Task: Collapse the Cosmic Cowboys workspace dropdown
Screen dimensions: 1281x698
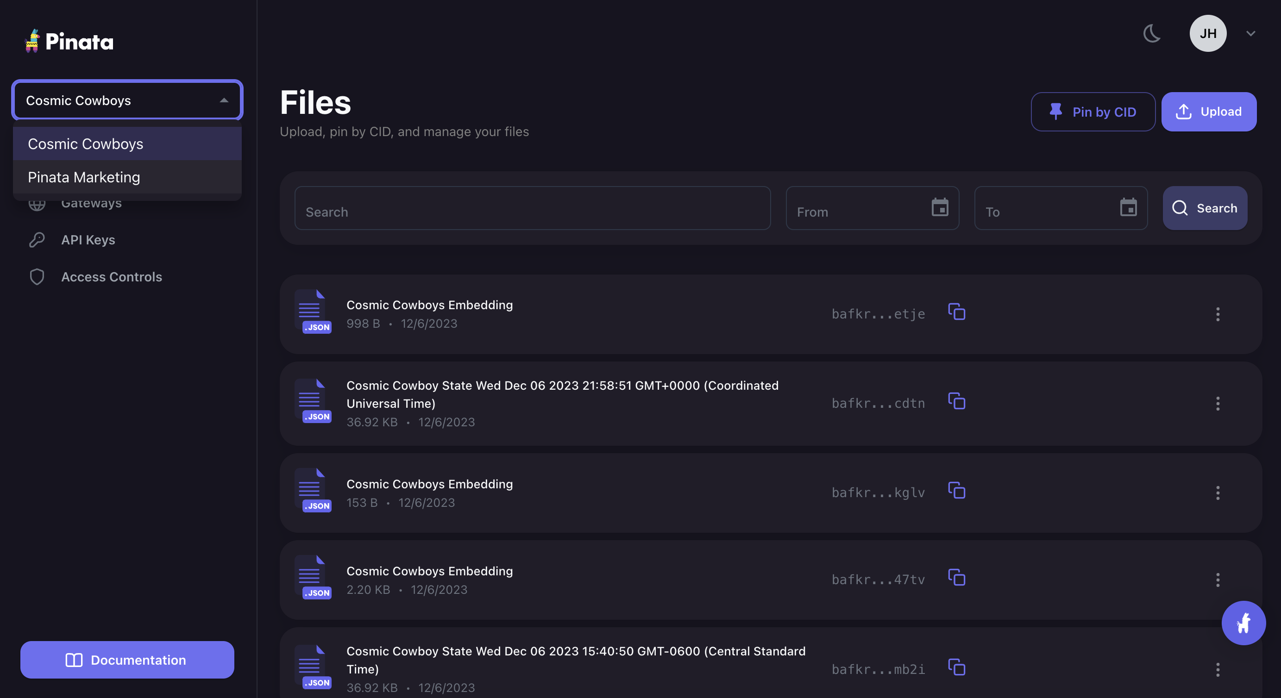Action: point(127,100)
